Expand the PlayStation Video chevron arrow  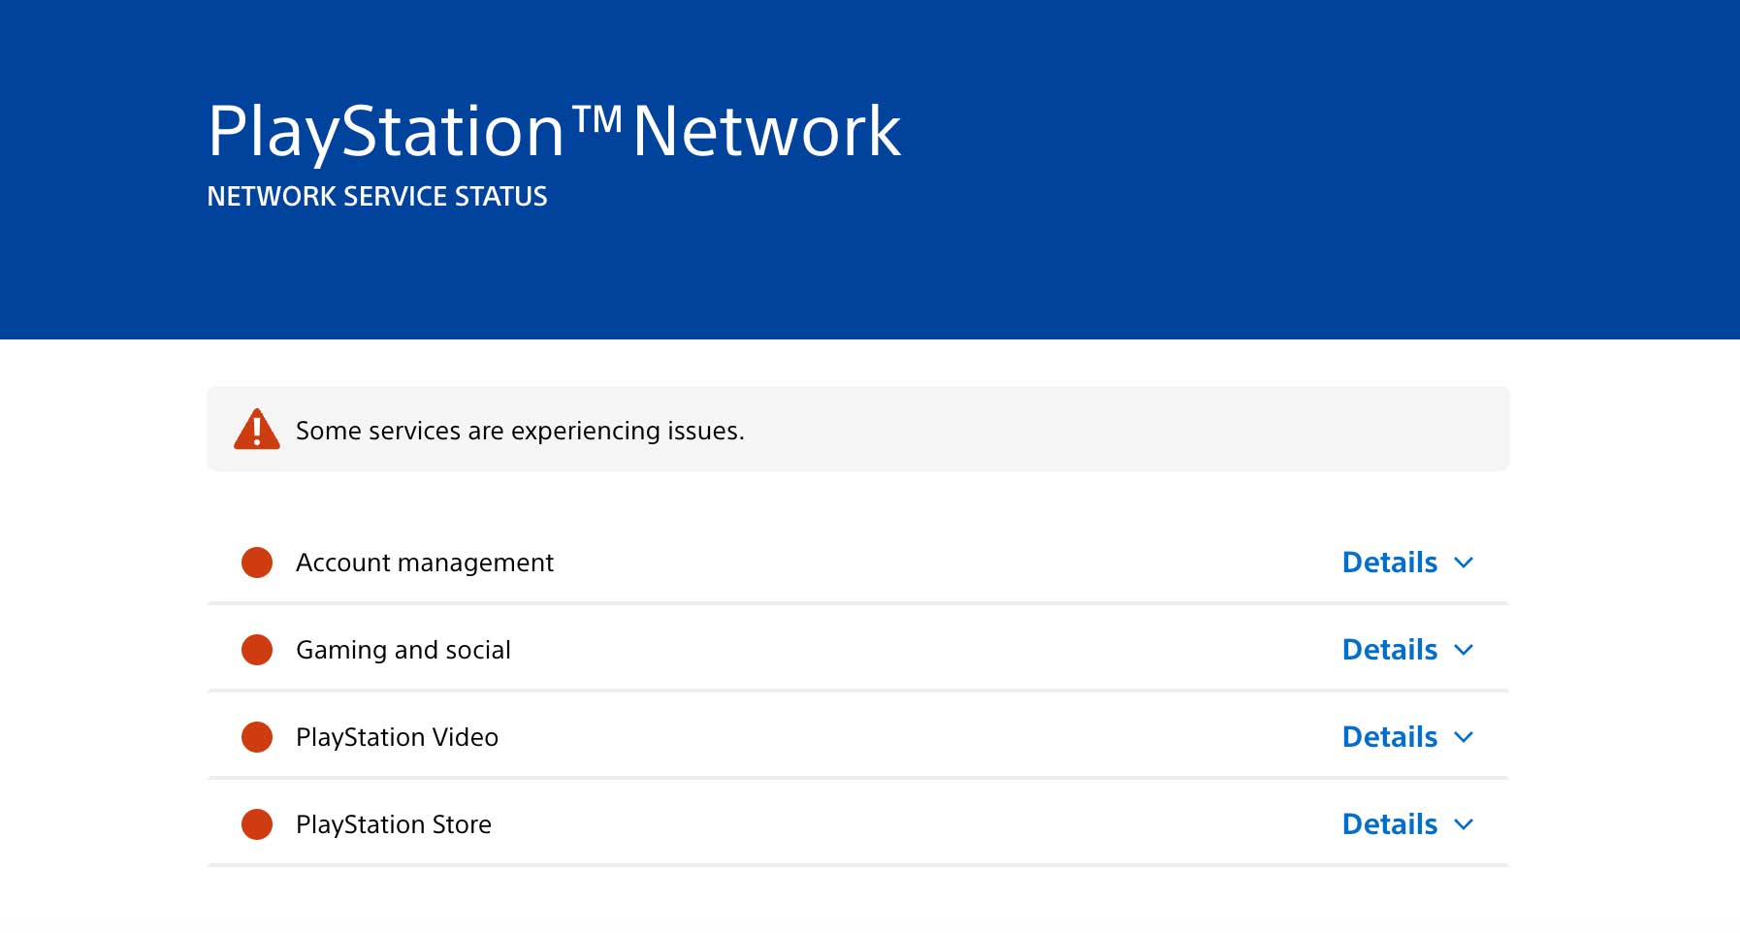1465,737
